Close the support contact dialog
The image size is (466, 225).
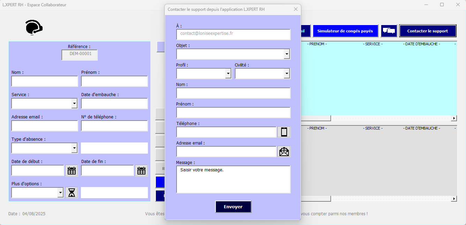point(296,9)
